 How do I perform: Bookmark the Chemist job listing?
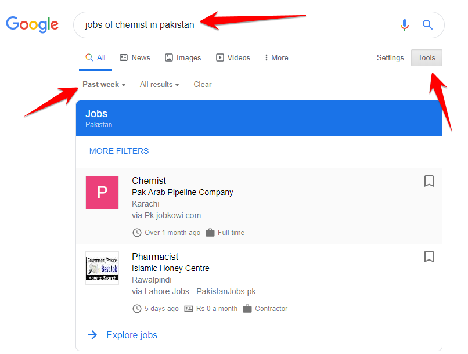(x=429, y=181)
